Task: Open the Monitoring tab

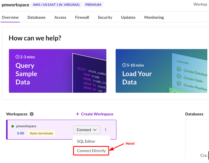Action: pyautogui.click(x=154, y=17)
